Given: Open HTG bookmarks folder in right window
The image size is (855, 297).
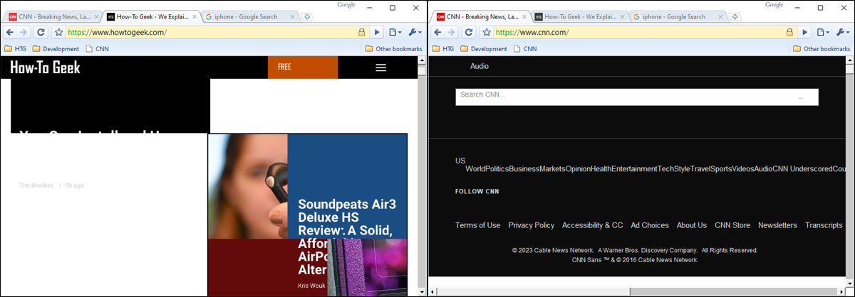Looking at the screenshot, I should (x=442, y=49).
